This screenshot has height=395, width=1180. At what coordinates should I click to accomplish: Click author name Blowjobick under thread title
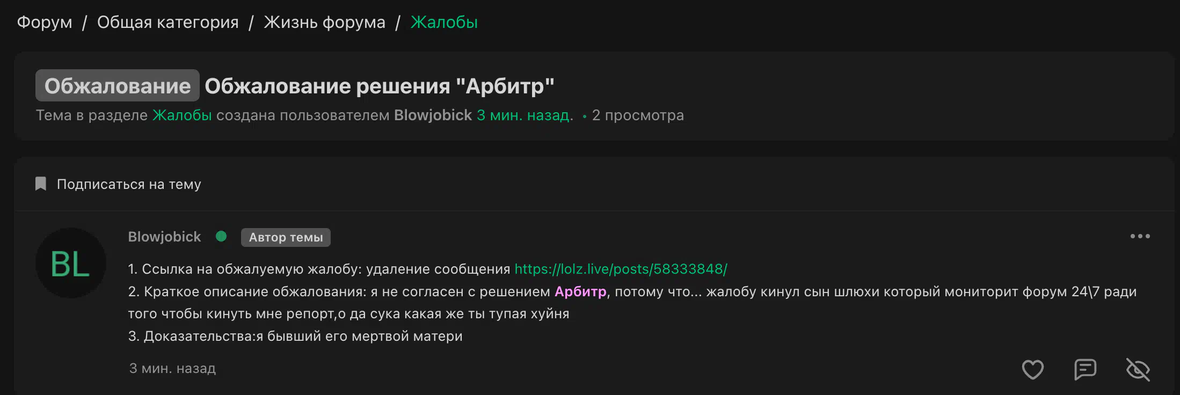pos(433,115)
